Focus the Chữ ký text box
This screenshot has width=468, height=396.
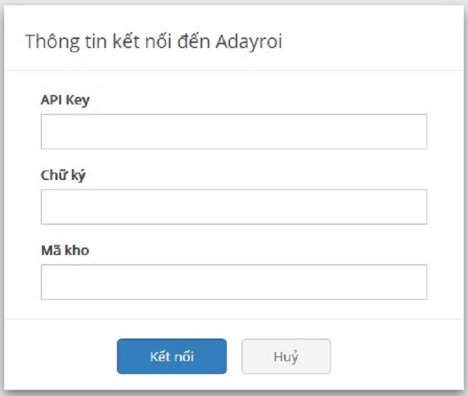point(233,207)
